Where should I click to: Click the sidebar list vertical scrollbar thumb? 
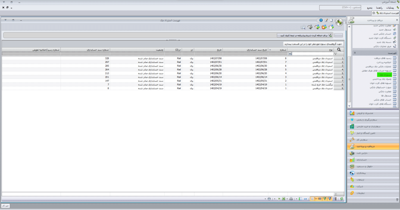(x=349, y=79)
